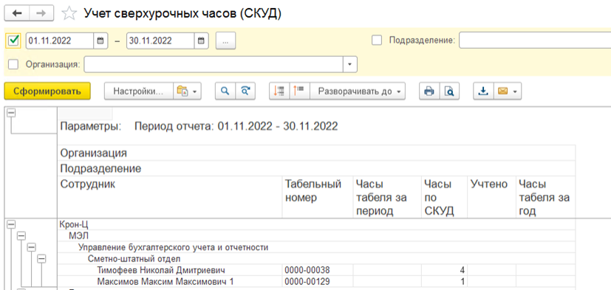Click СКУД hours value 1 for Максимов
611x290 pixels.
coord(445,281)
